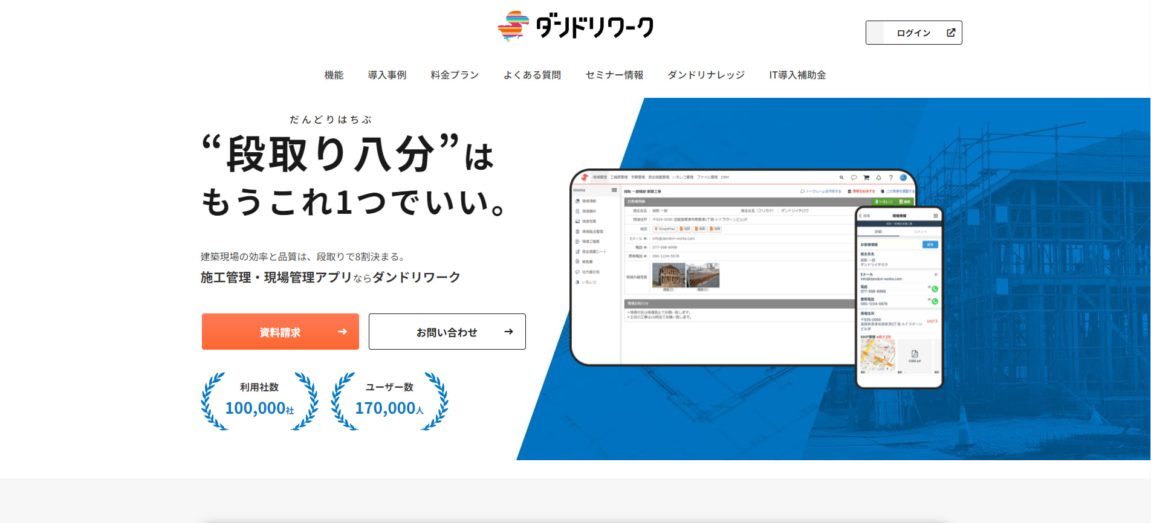Go to 導入事例 page
The image size is (1151, 523).
point(387,75)
